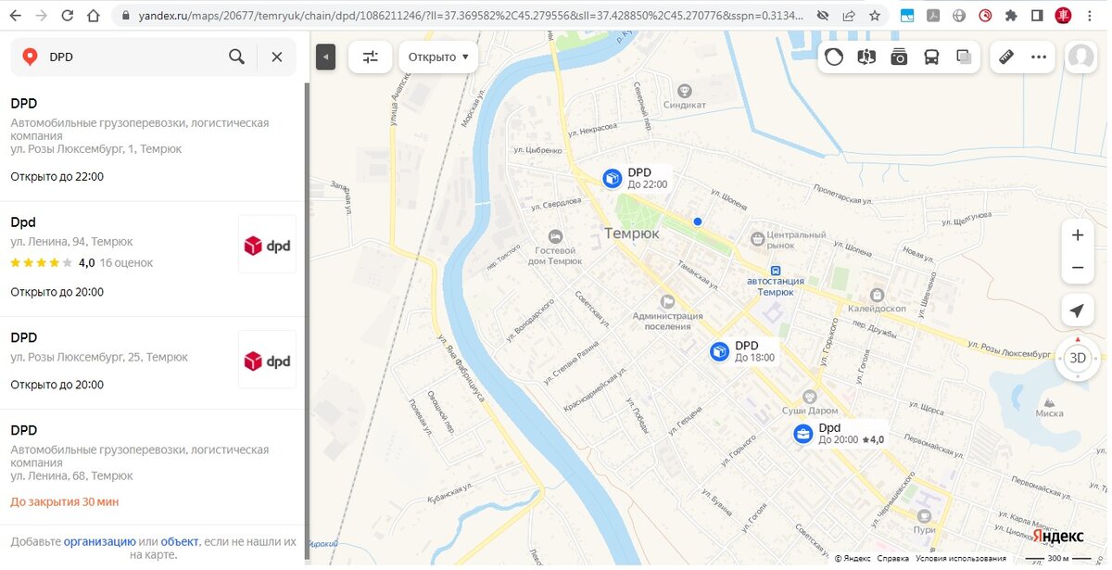This screenshot has width=1112, height=570.
Task: Open the 'Открыто' filter dropdown
Action: (438, 57)
